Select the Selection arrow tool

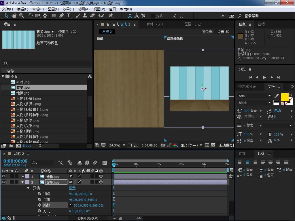coord(7,16)
